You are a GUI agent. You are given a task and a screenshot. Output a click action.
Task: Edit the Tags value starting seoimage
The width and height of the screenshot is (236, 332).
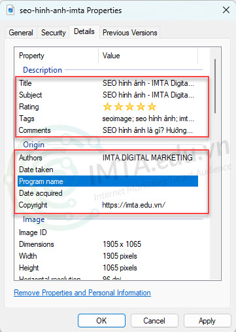coord(148,119)
